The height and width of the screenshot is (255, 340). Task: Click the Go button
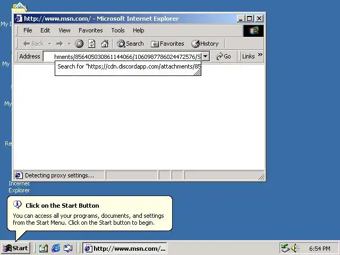(224, 57)
